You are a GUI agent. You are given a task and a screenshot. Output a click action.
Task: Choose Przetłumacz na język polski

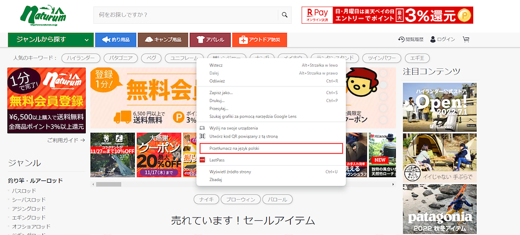271,149
